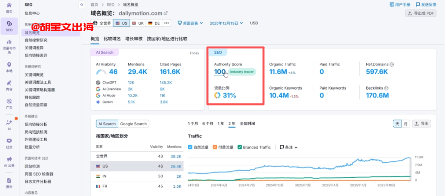445x196 pixels.
Task: Switch to the 概览 tab
Action: (x=95, y=39)
